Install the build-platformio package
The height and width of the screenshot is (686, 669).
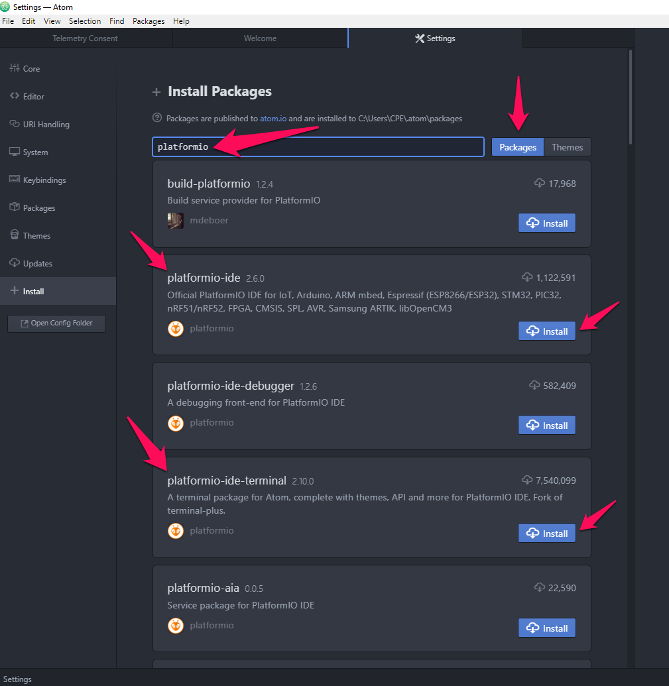click(x=547, y=223)
